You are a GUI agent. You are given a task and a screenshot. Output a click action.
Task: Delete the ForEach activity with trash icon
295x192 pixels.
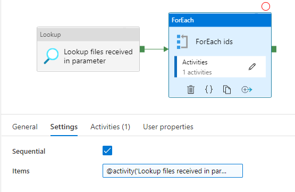point(191,89)
